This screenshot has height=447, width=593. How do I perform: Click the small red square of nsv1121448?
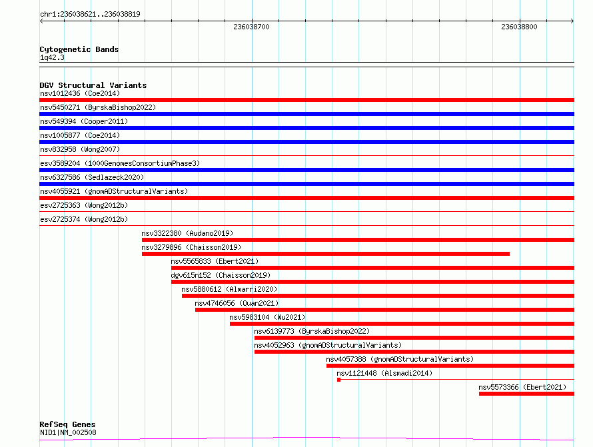point(339,380)
